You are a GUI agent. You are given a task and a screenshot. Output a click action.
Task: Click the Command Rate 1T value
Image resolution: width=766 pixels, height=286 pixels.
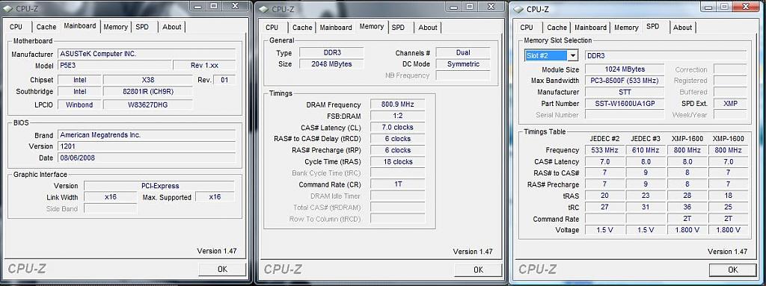(x=398, y=184)
